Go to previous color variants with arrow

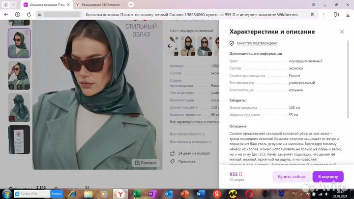coord(170,46)
